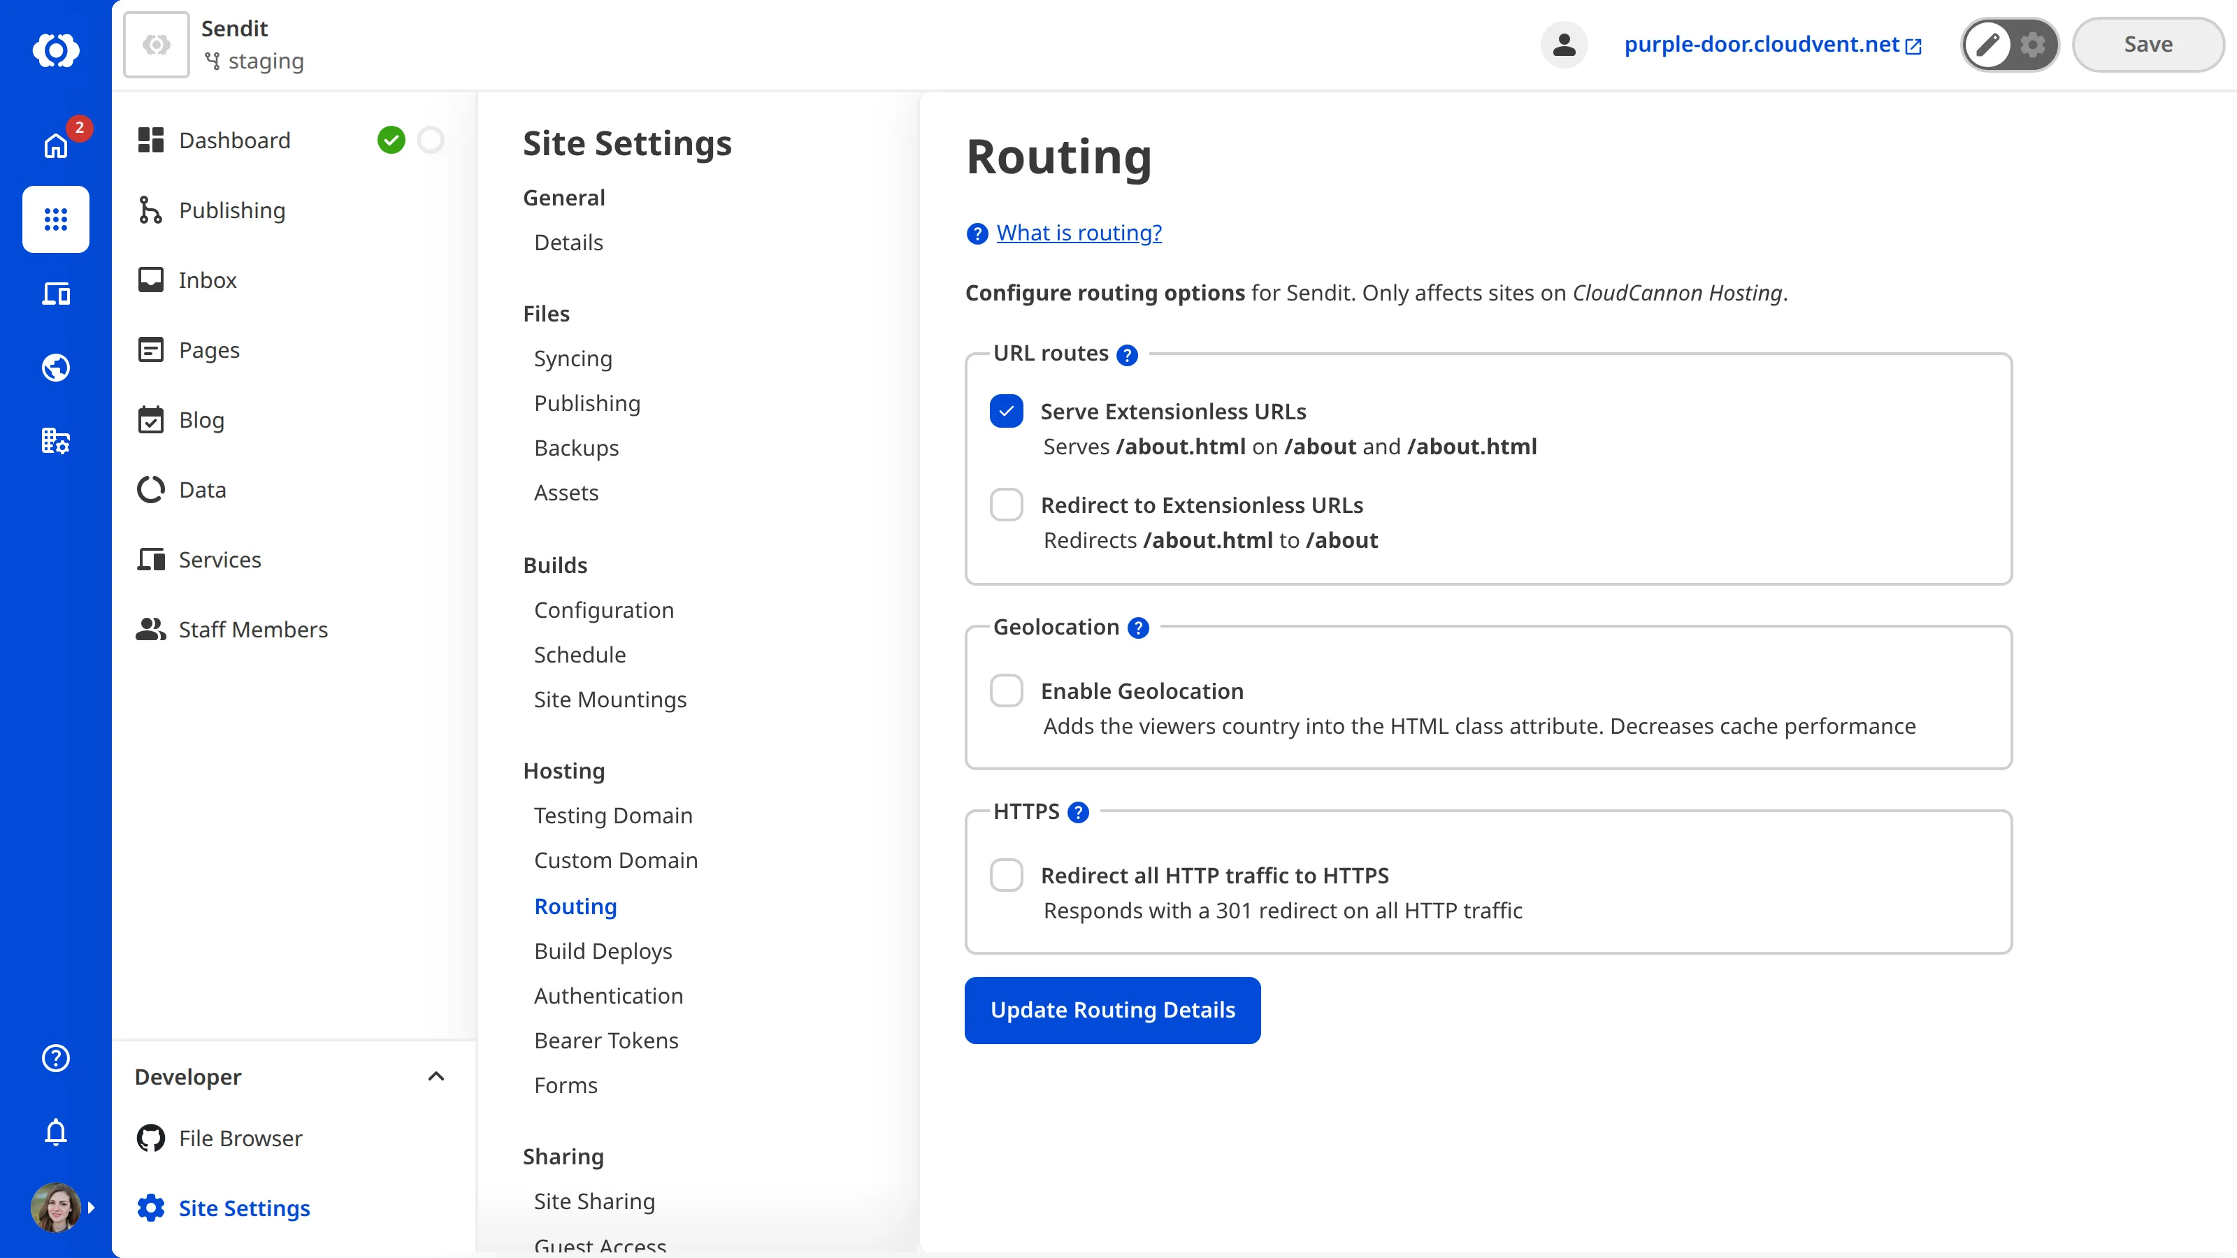The height and width of the screenshot is (1258, 2237).
Task: Open notifications bell icon
Action: (x=56, y=1132)
